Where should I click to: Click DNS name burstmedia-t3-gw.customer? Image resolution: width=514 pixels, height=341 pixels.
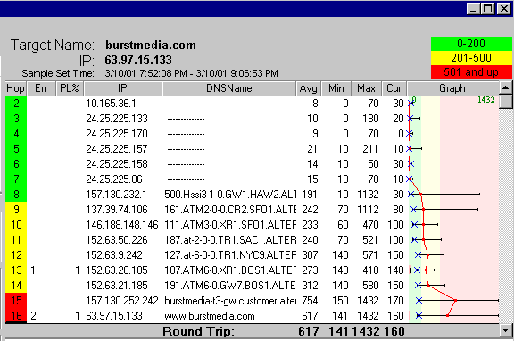click(230, 300)
